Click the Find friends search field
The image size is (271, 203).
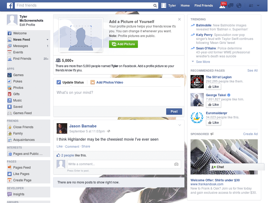point(84,6)
